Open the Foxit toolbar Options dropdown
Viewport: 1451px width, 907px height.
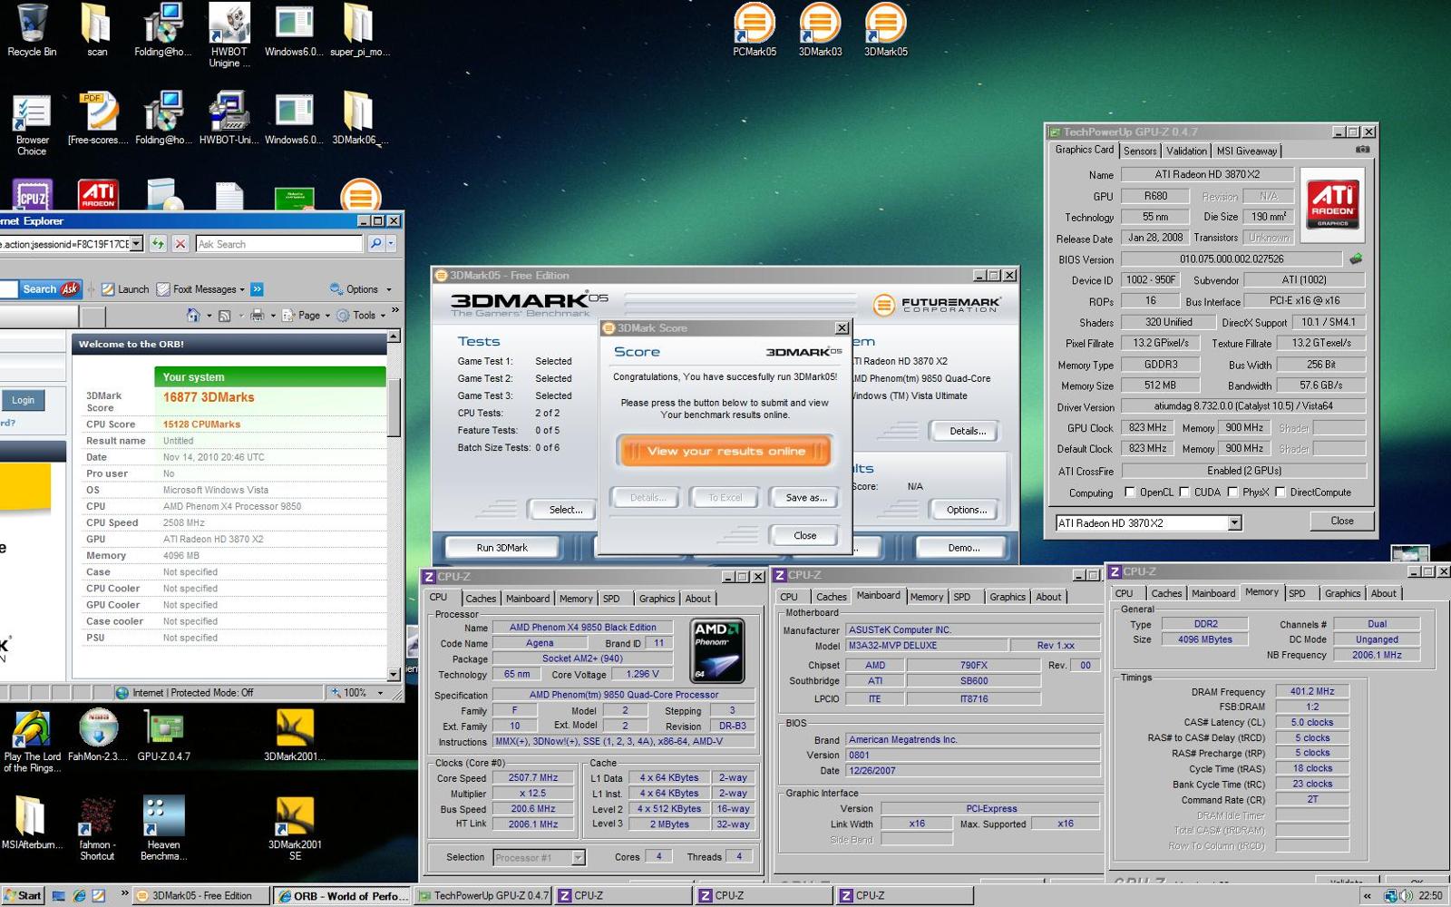[361, 289]
